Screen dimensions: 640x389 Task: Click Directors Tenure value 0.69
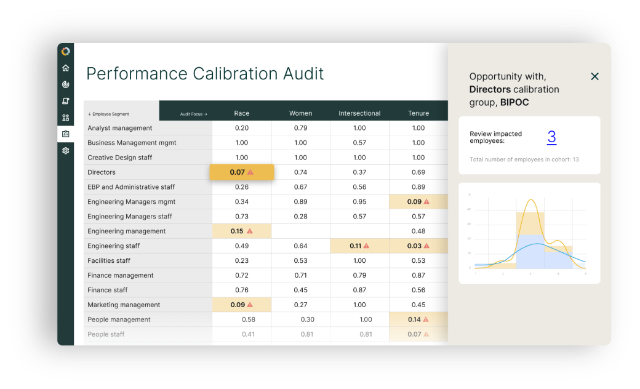418,172
